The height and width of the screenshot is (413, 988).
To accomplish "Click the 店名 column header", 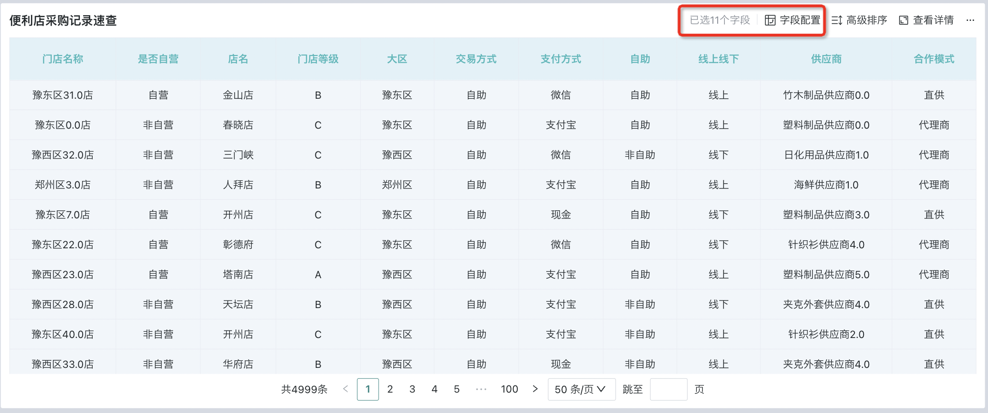I will (x=238, y=59).
